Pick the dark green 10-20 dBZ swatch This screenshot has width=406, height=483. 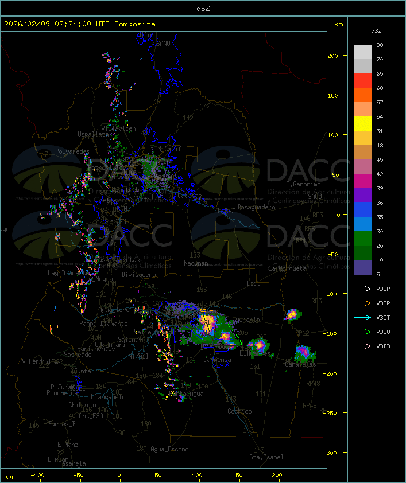pyautogui.click(x=362, y=252)
